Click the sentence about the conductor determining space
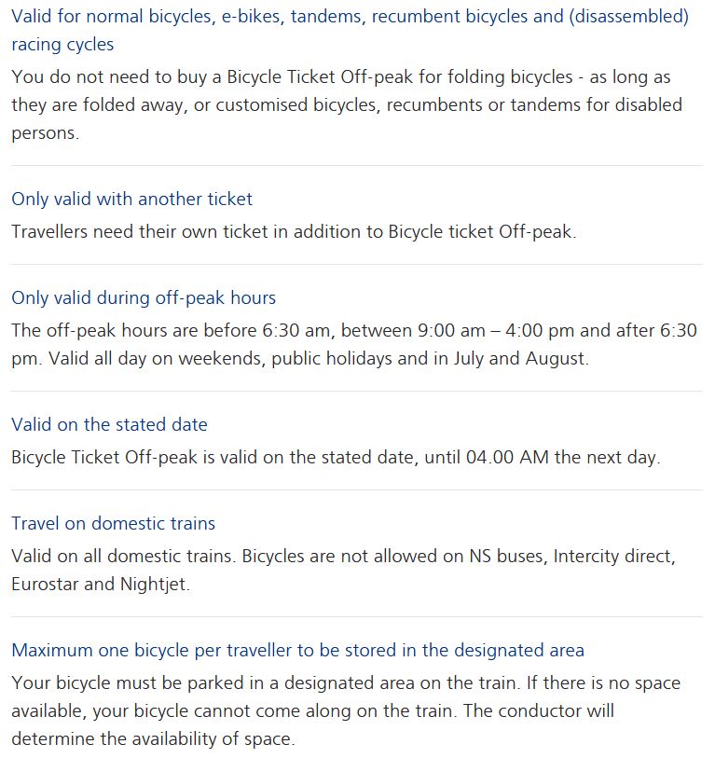 (312, 724)
